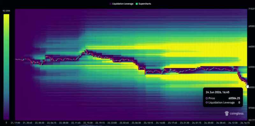Click the 60000 price axis label
Viewport: 255px width, 126px height.
251,87
